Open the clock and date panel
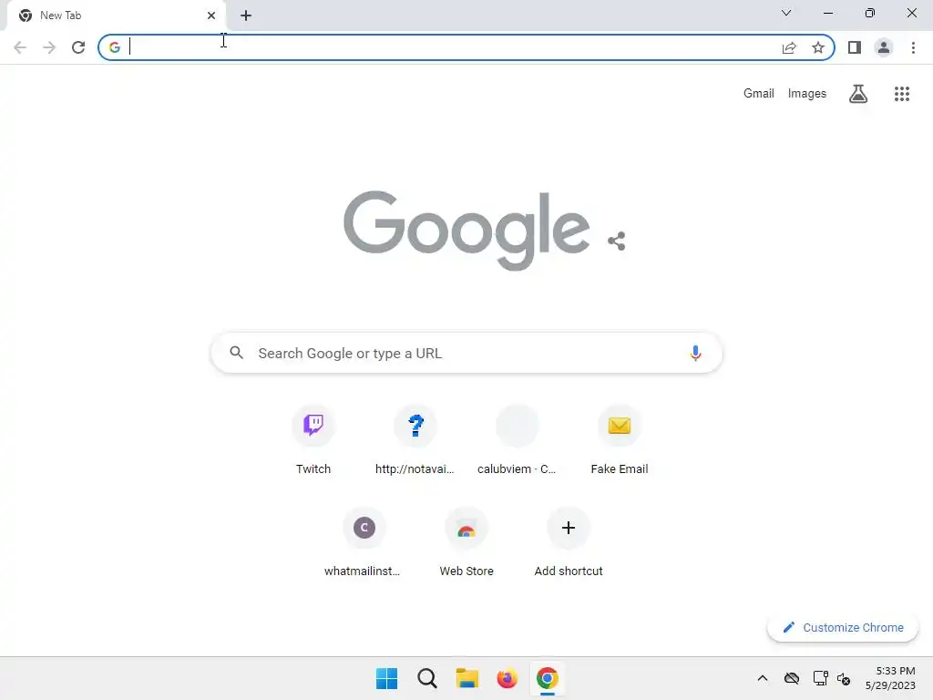This screenshot has height=700, width=933. 890,678
